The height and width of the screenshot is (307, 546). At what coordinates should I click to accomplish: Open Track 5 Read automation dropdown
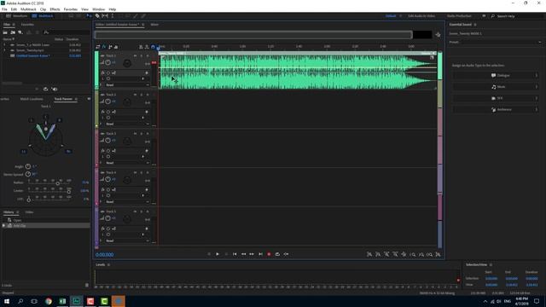[x=127, y=240]
